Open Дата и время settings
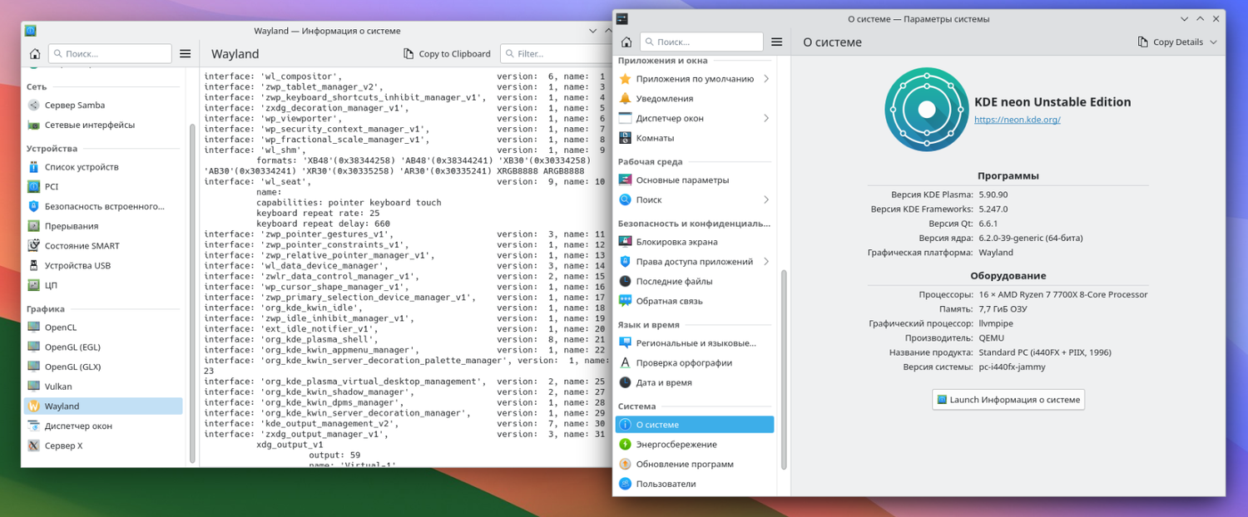This screenshot has height=517, width=1248. click(x=695, y=382)
